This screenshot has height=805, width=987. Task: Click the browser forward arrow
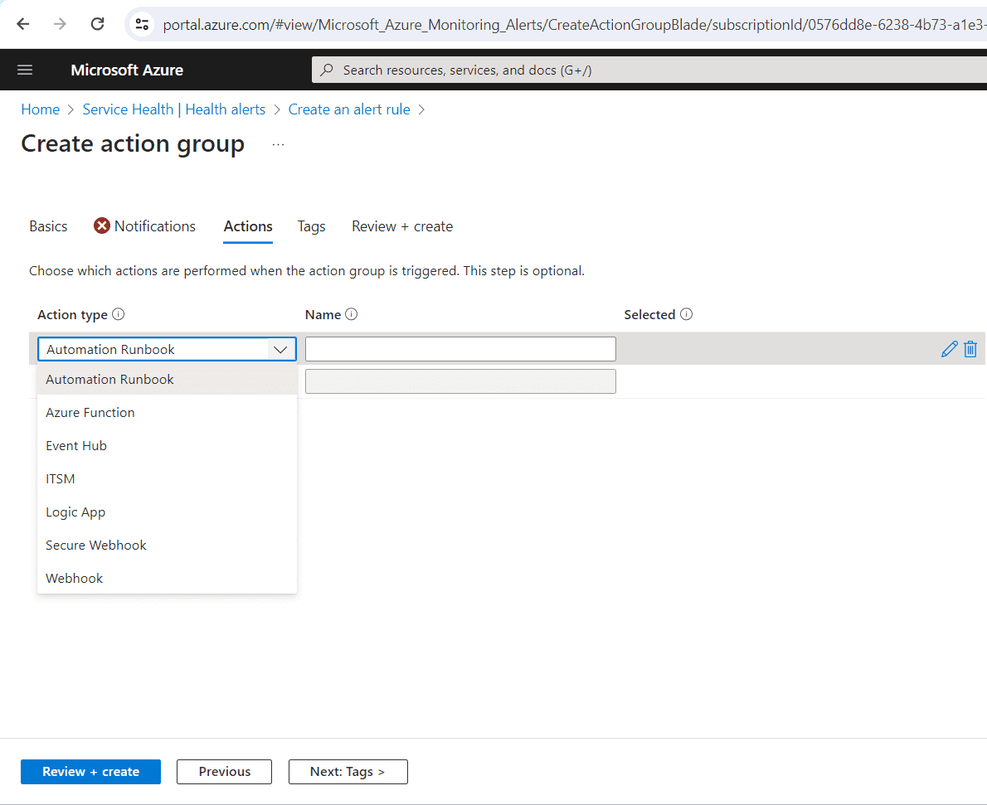[60, 24]
